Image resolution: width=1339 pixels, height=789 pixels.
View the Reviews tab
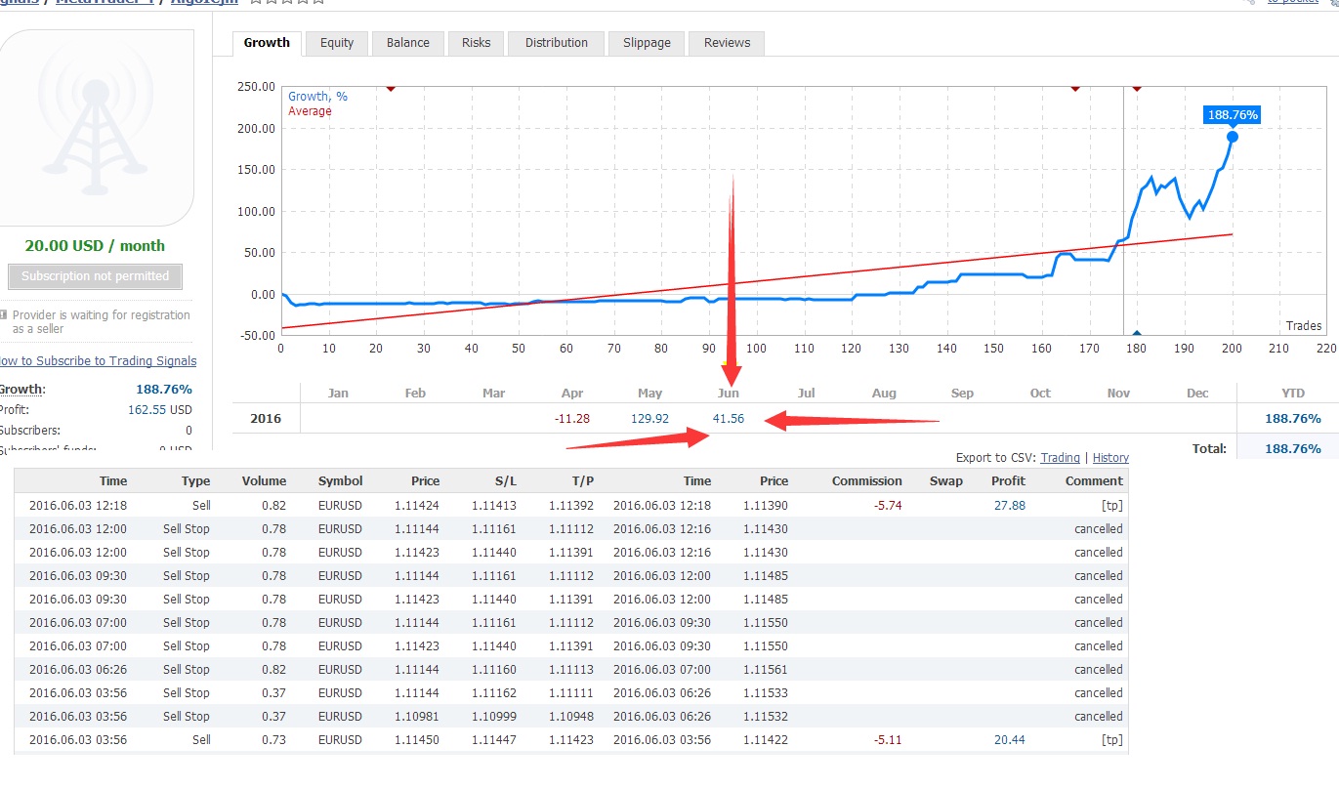tap(727, 43)
